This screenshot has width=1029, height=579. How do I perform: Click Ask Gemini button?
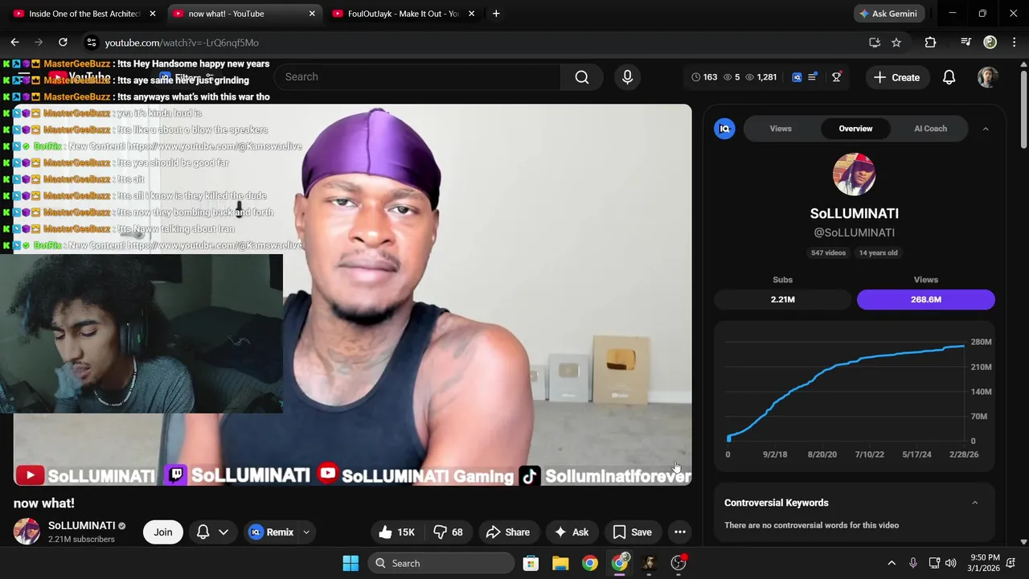pyautogui.click(x=889, y=14)
